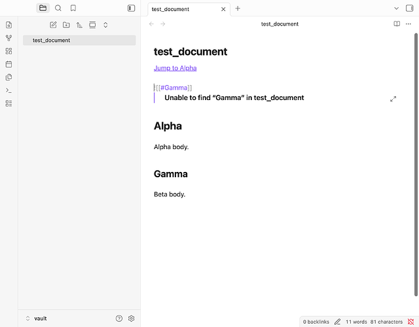
Task: Open the embed with the expand arrows
Action: (393, 99)
